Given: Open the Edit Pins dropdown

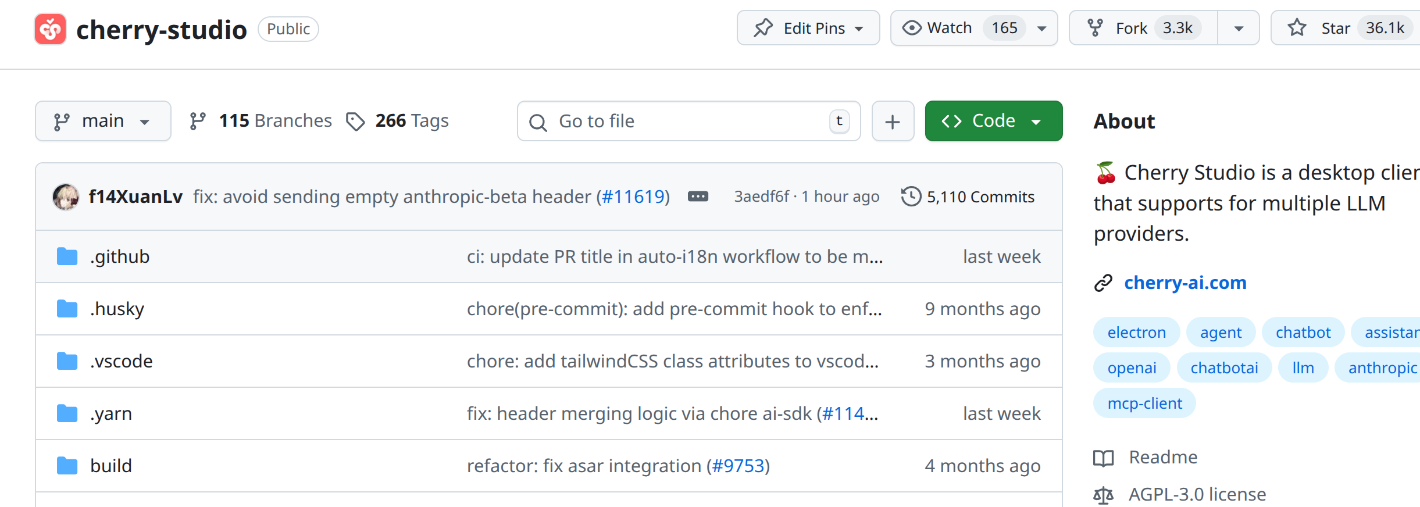Looking at the screenshot, I should click(808, 28).
